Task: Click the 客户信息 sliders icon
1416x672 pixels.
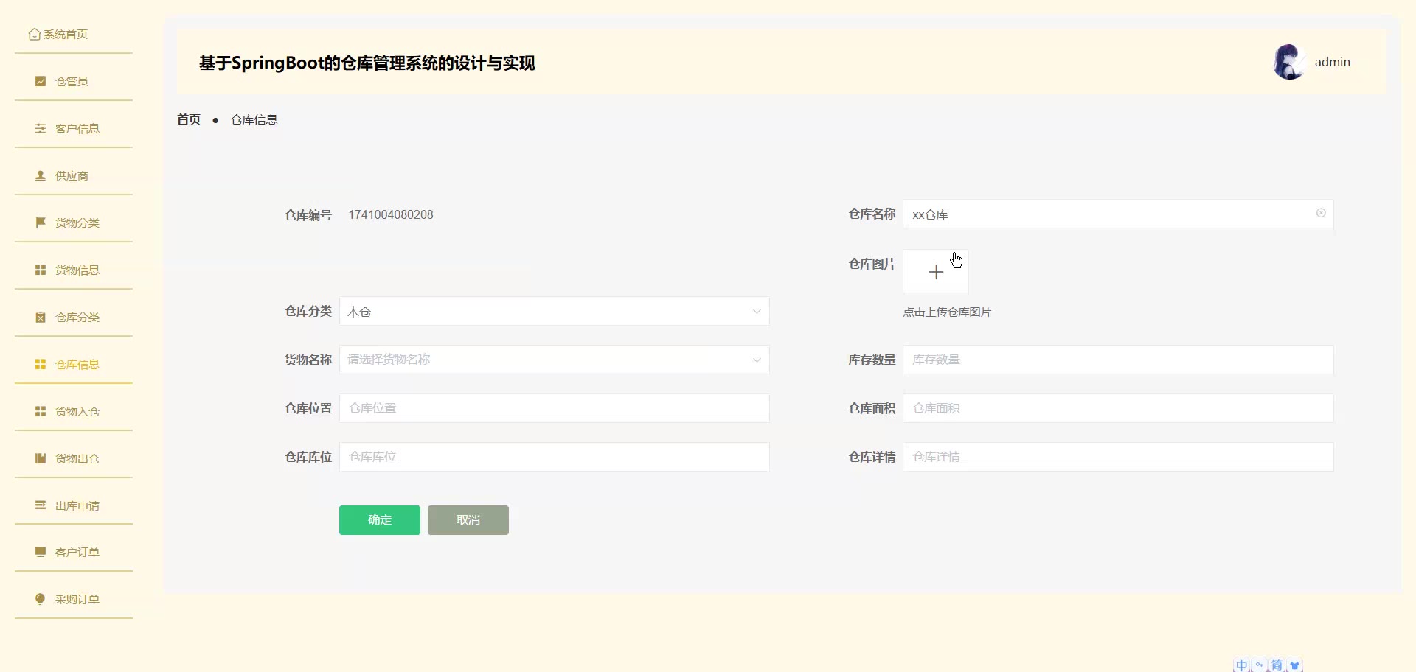Action: (x=41, y=128)
